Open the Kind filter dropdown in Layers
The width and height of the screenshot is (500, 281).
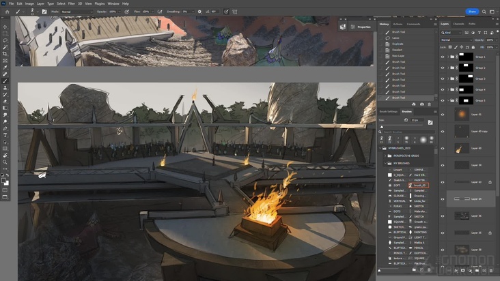coord(452,33)
